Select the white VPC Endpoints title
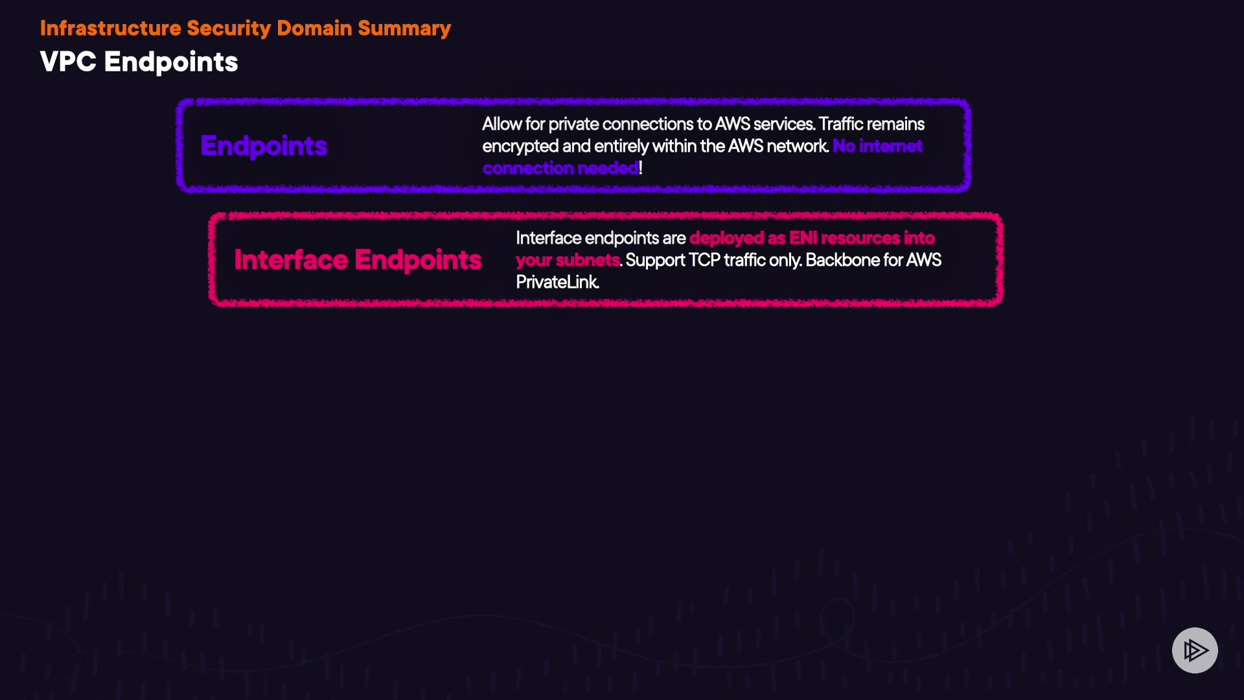The width and height of the screenshot is (1244, 700). coord(139,62)
